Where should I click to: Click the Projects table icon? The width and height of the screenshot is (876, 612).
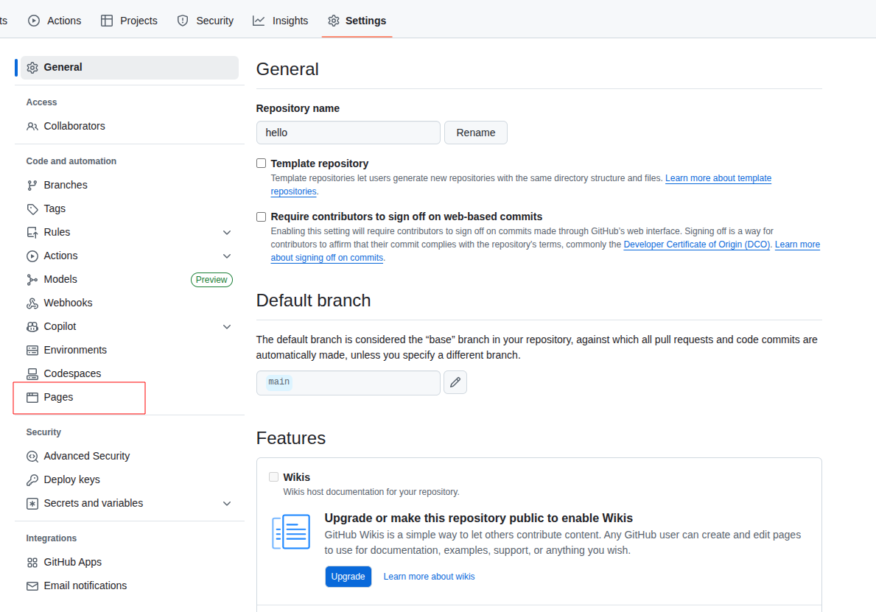[x=107, y=21]
